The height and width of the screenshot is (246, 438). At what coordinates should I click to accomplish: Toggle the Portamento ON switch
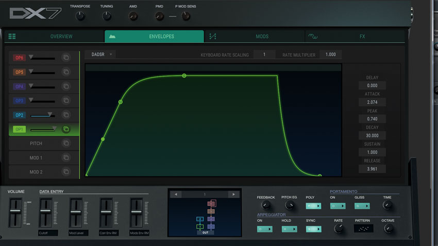[x=338, y=206]
